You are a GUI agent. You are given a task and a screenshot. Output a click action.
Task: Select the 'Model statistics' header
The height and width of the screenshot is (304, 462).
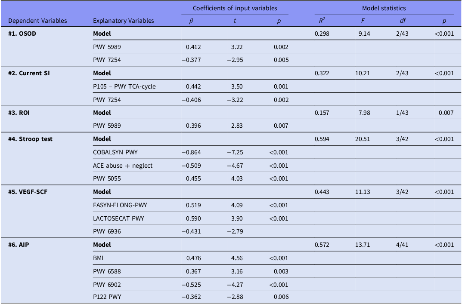coord(384,8)
